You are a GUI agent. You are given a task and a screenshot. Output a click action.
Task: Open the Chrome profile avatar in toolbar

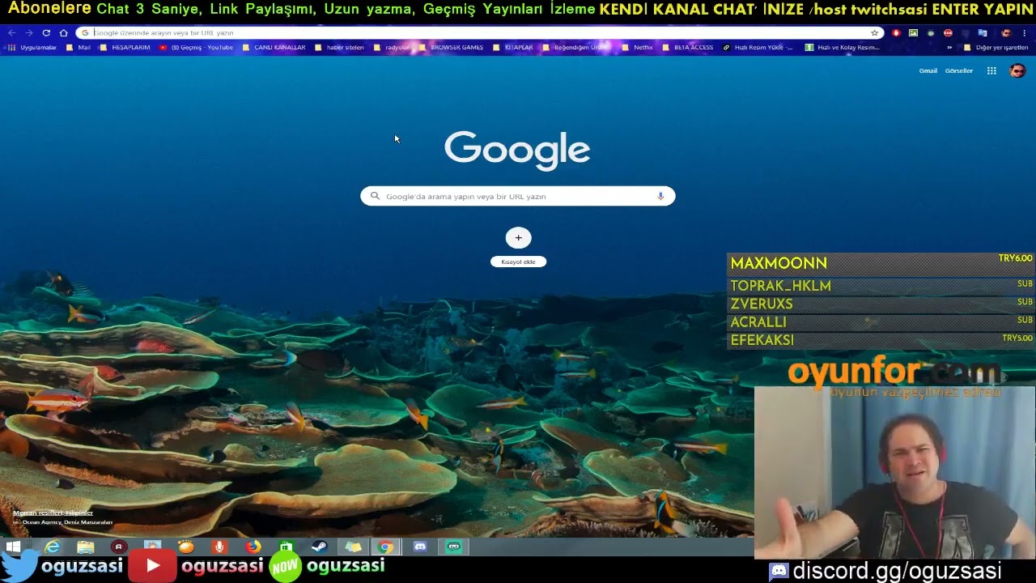pos(1006,32)
